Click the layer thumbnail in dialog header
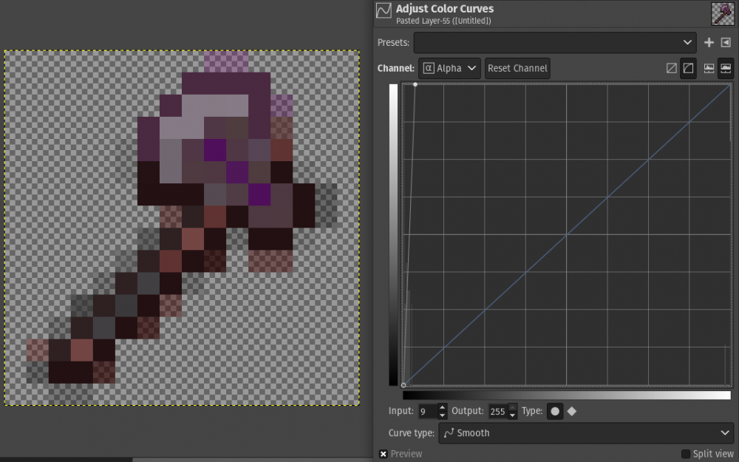The width and height of the screenshot is (739, 462). coord(723,13)
